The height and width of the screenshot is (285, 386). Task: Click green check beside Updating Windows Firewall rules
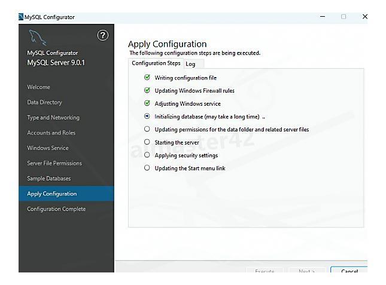tap(147, 91)
